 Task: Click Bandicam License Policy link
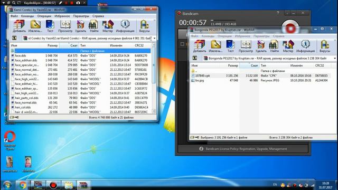click(246, 149)
